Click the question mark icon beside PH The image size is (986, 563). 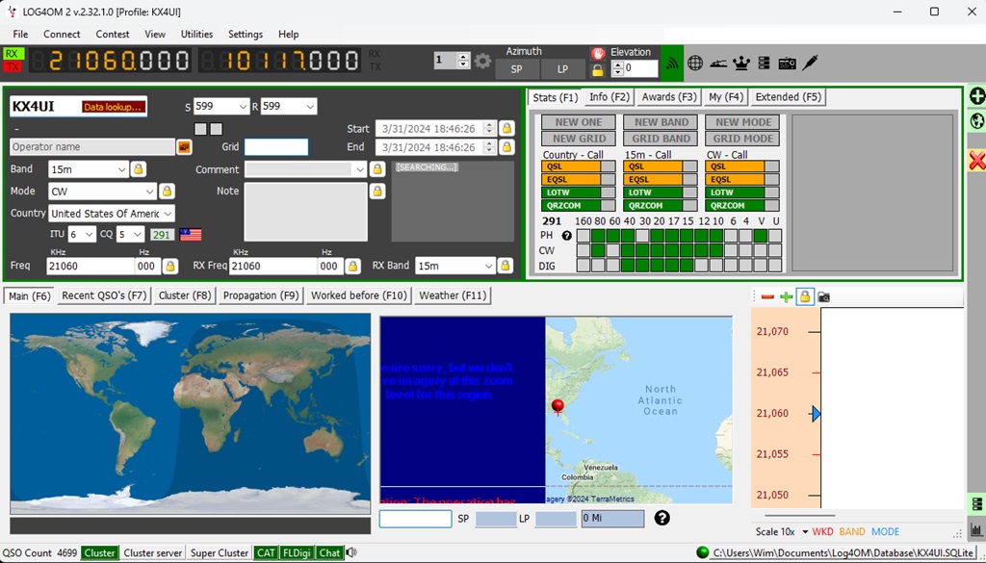click(x=566, y=236)
